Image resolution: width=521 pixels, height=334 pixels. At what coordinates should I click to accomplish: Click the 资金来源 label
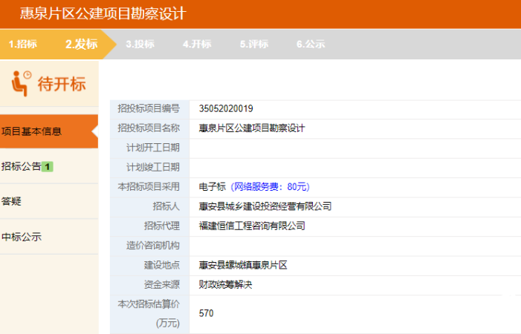162,284
